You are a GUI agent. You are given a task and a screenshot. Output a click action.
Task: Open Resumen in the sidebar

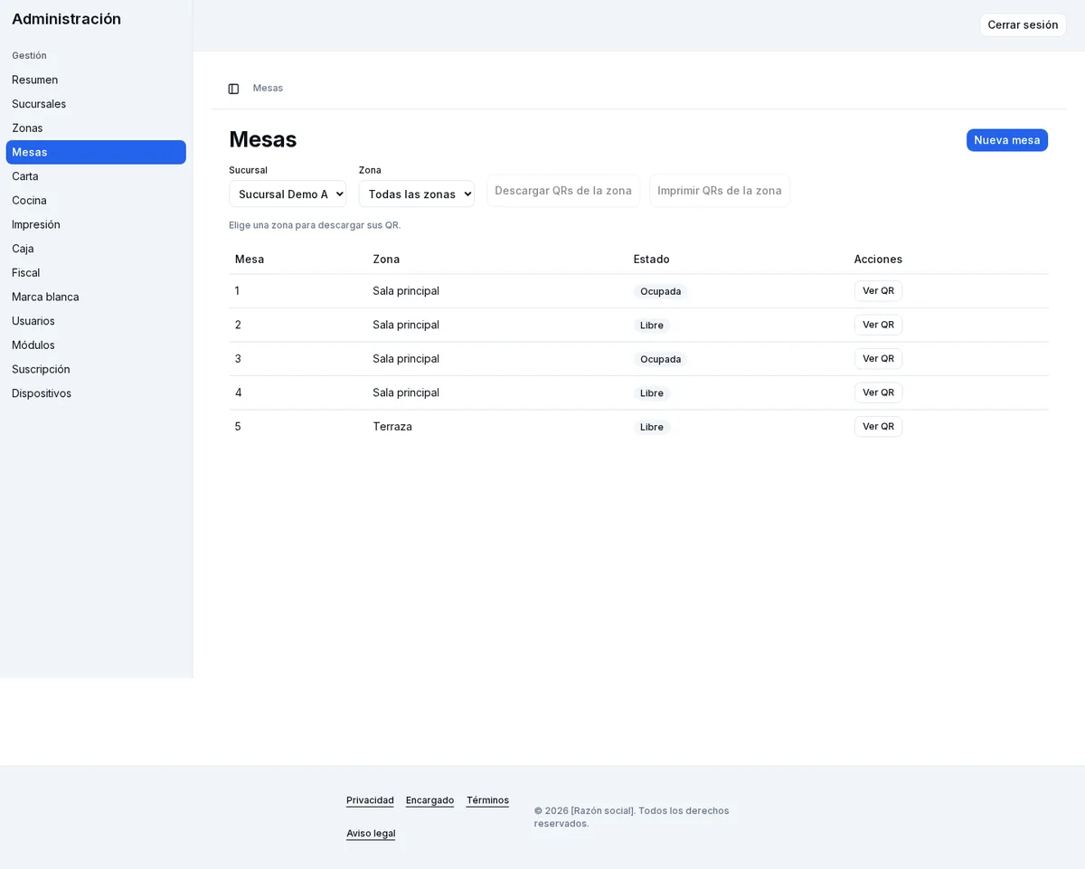pos(96,80)
